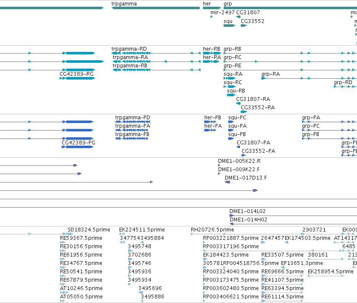
Task: Select transcript grp-RE
Action: point(290,70)
